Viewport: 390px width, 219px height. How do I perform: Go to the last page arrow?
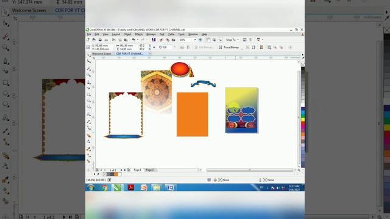(x=125, y=170)
